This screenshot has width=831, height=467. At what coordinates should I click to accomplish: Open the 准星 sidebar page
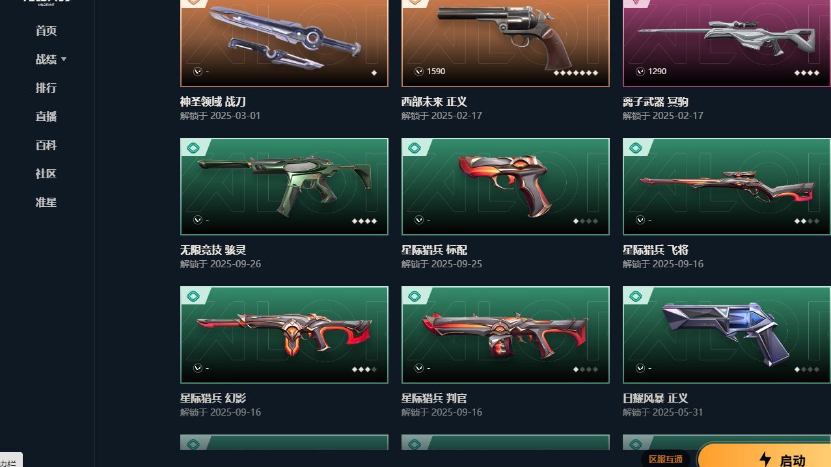(46, 202)
